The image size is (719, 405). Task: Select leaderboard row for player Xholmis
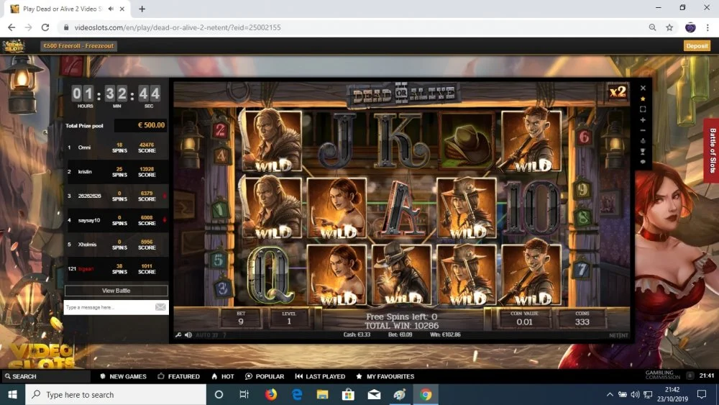coord(116,245)
